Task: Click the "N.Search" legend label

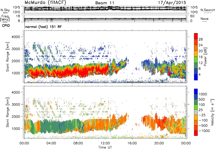Action: tap(207, 10)
